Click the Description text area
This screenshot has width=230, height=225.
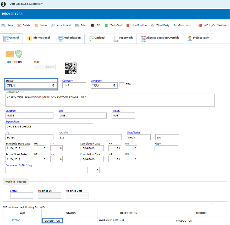point(110,100)
